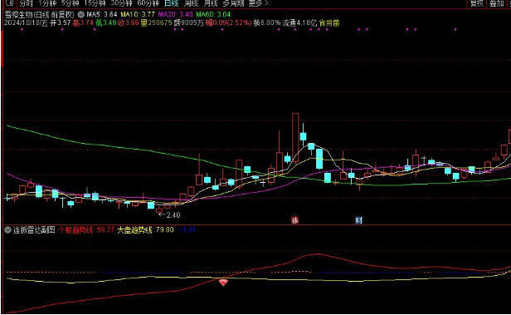Expand the 连板雷达副图 indicator dropdown icon
Viewport: 511px width, 315px height.
pos(7,229)
